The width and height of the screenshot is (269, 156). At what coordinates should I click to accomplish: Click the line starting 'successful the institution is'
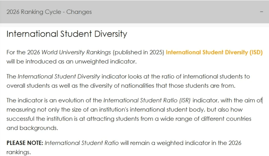[129, 119]
